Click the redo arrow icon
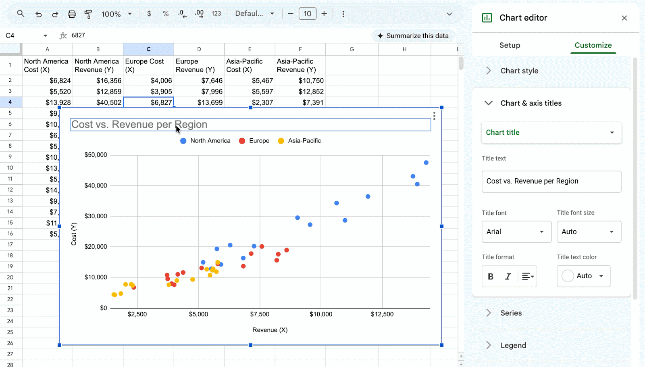The width and height of the screenshot is (645, 367). 55,14
